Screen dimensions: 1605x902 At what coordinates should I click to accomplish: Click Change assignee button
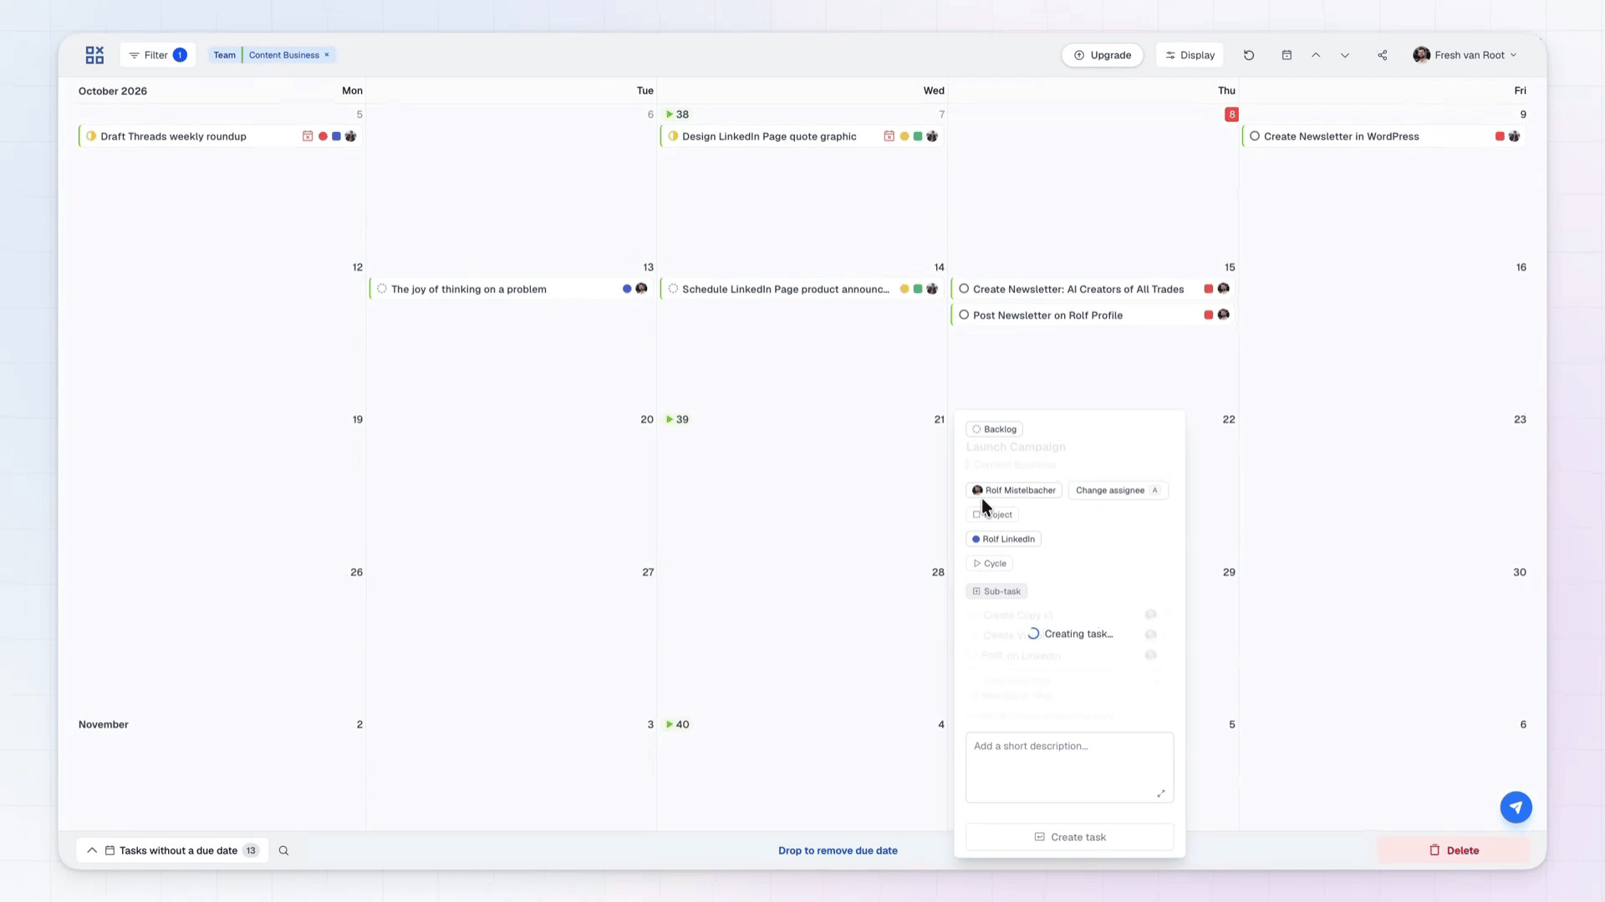[x=1118, y=490]
